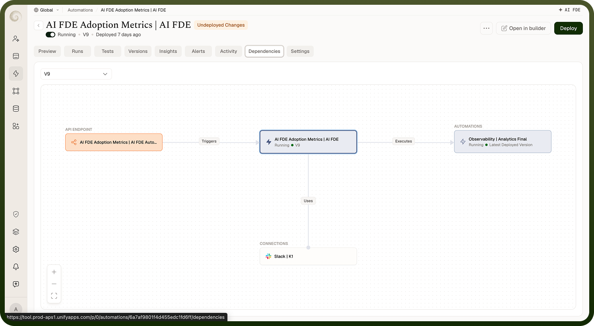
Task: Open the database sidebar icon
Action: [16, 109]
